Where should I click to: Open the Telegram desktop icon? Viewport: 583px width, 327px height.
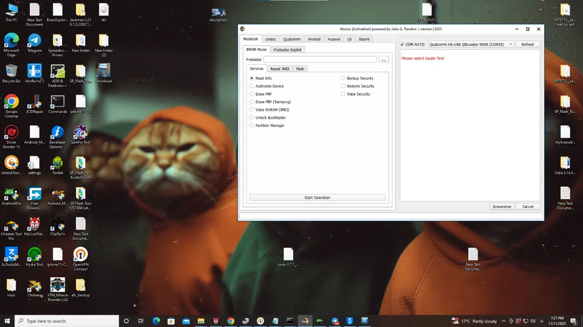pos(35,41)
